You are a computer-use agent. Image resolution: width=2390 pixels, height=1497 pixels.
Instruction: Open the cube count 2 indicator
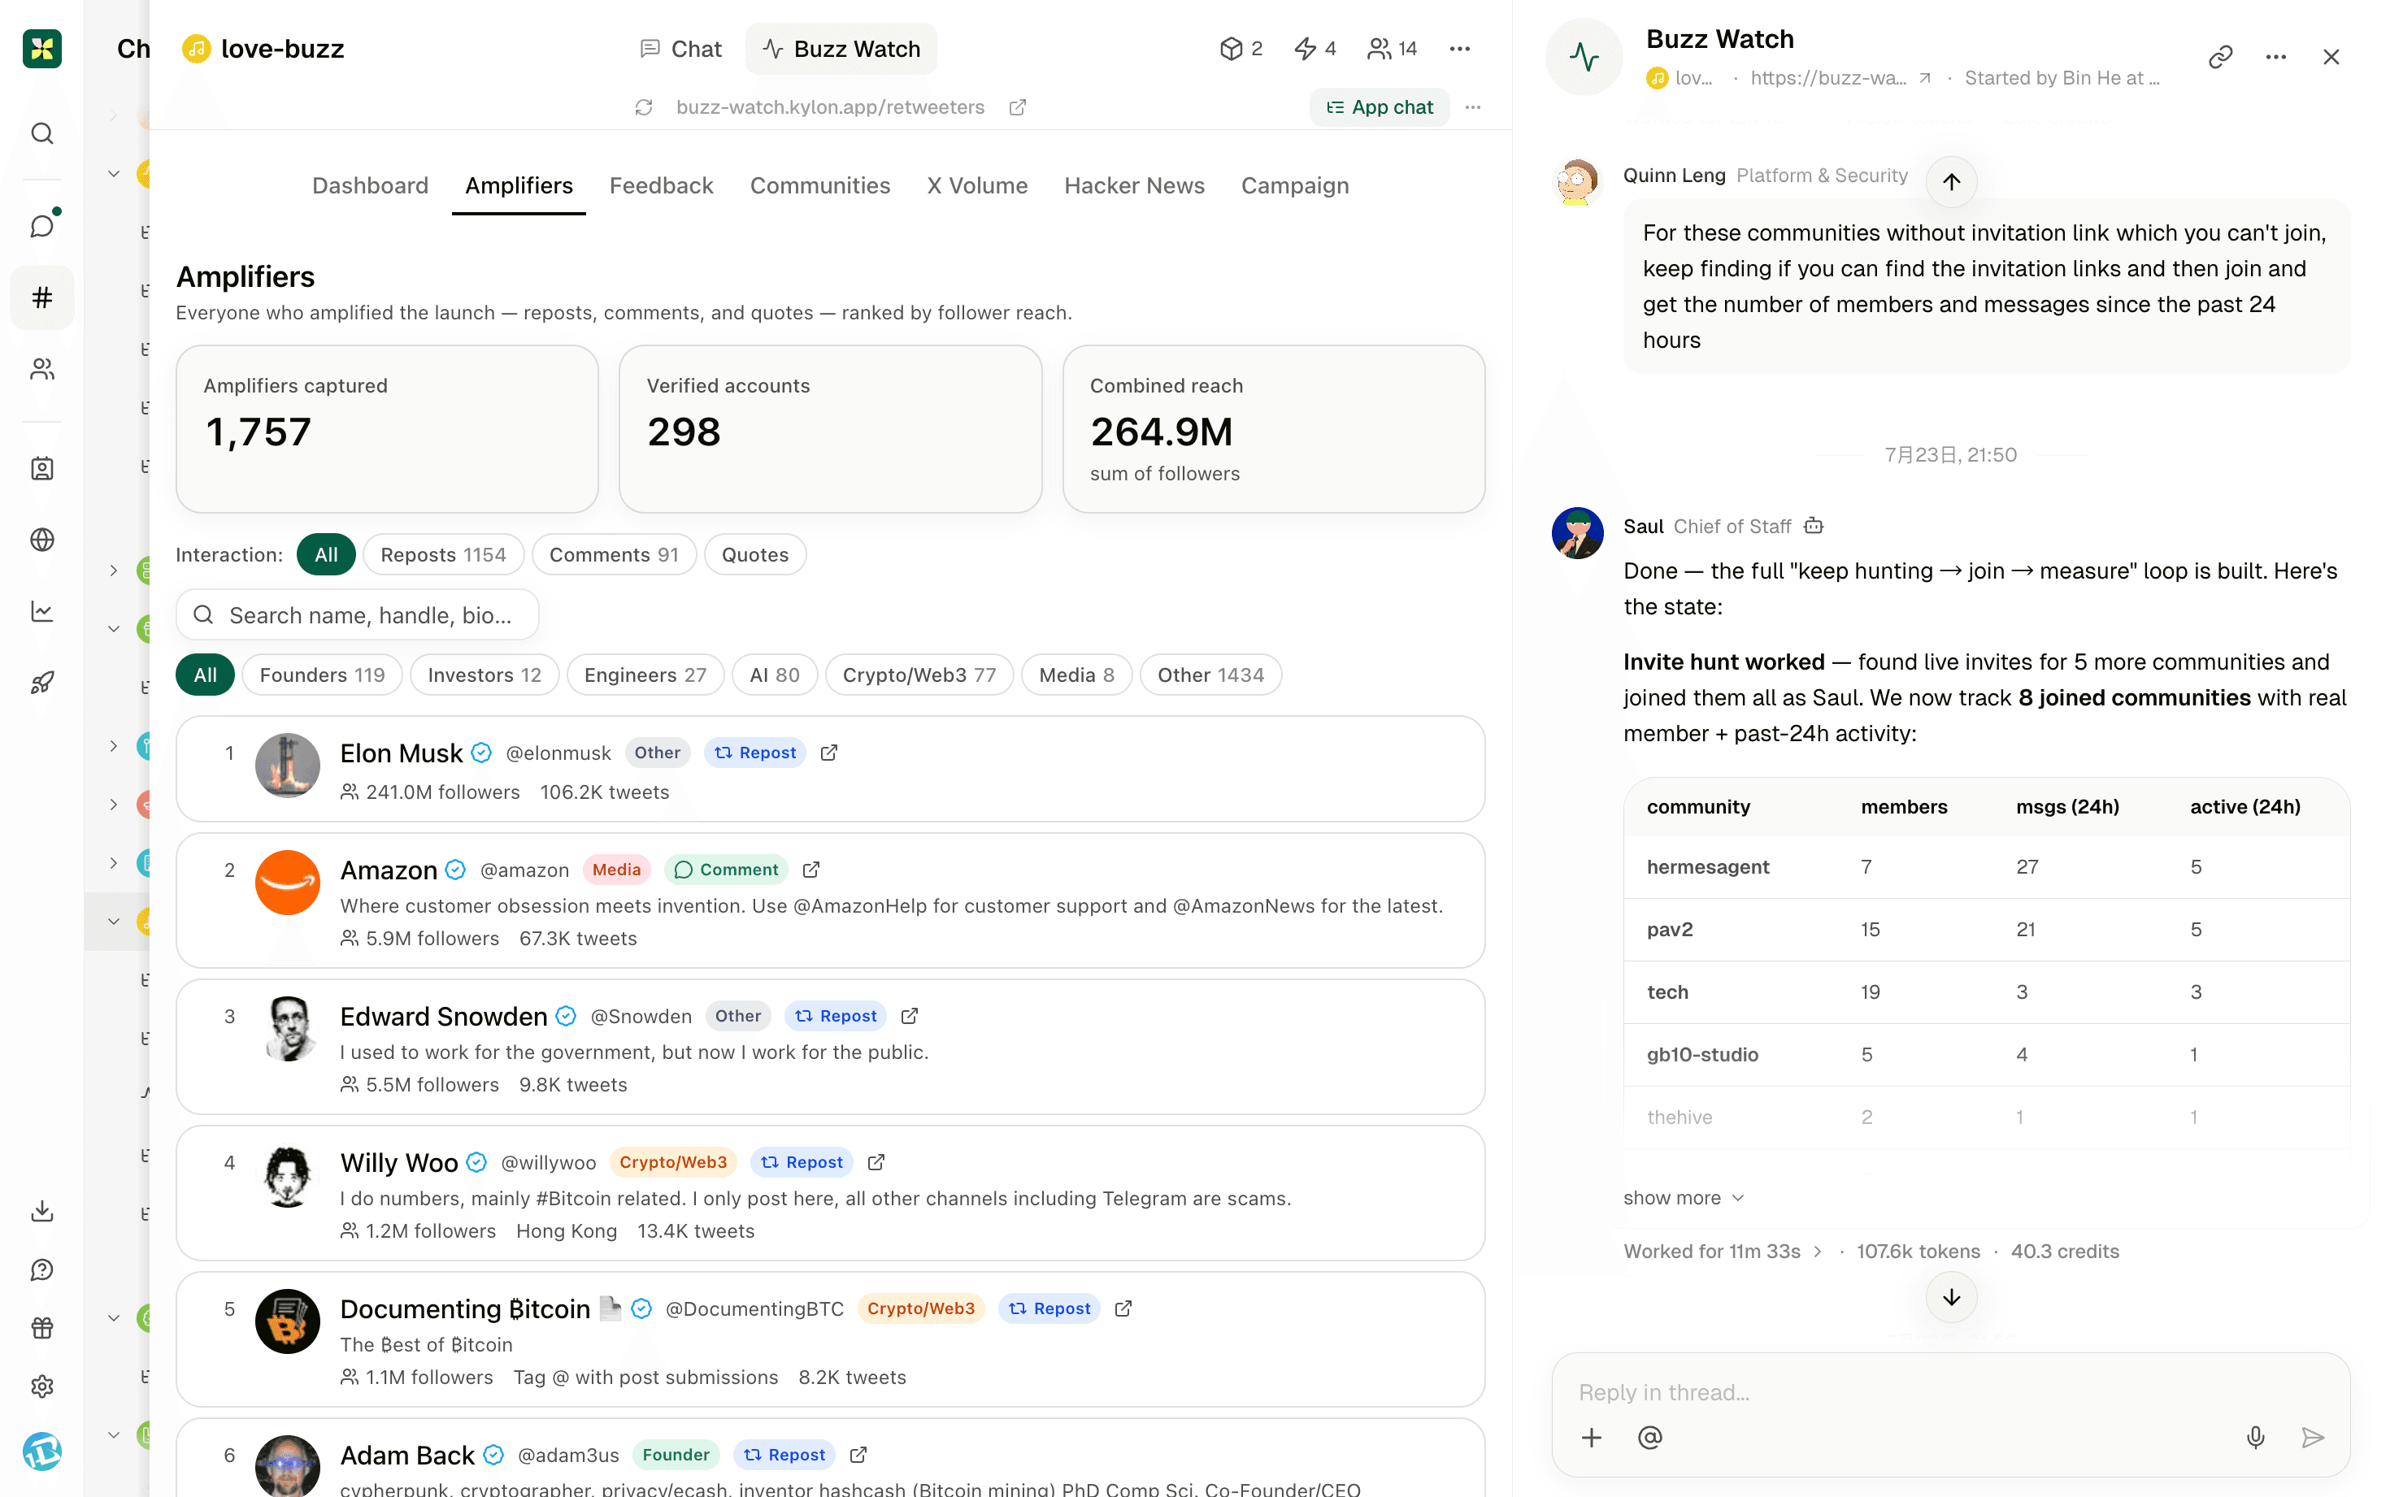coord(1241,49)
